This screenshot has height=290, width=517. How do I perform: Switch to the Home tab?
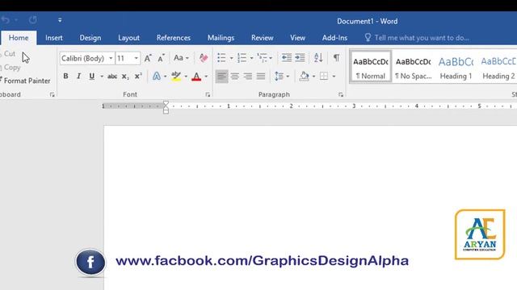(19, 38)
